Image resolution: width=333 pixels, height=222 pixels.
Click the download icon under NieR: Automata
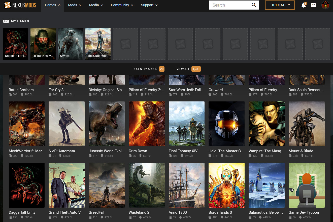(61, 156)
